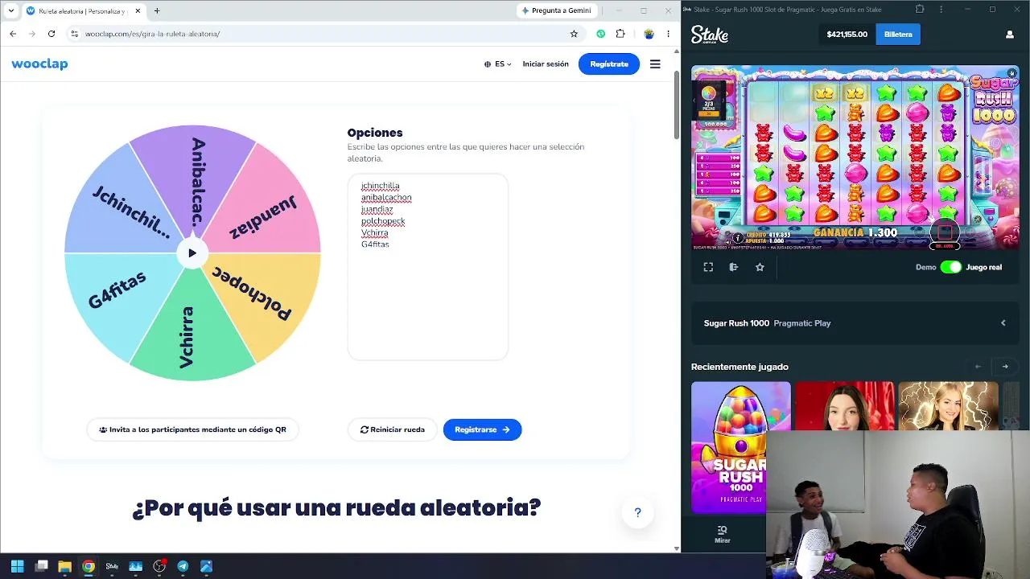The image size is (1030, 579).
Task: Close the Ruleta aleatoria tab
Action: coord(138,11)
